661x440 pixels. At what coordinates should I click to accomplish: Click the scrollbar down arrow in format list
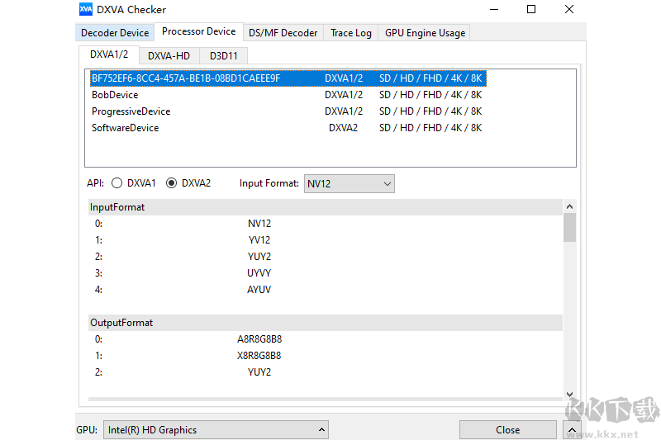[x=569, y=394]
